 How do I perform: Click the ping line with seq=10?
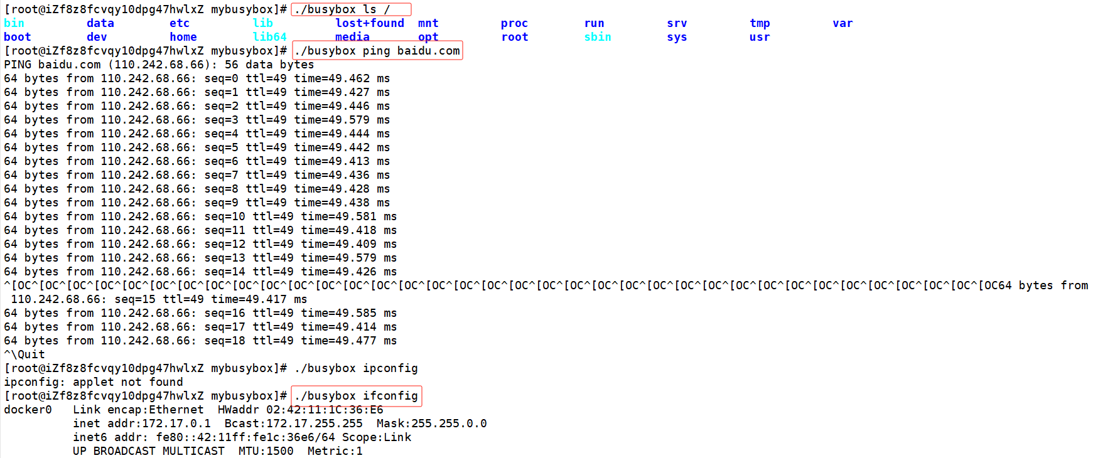click(200, 216)
